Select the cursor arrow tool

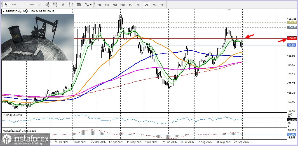tap(6, 4)
